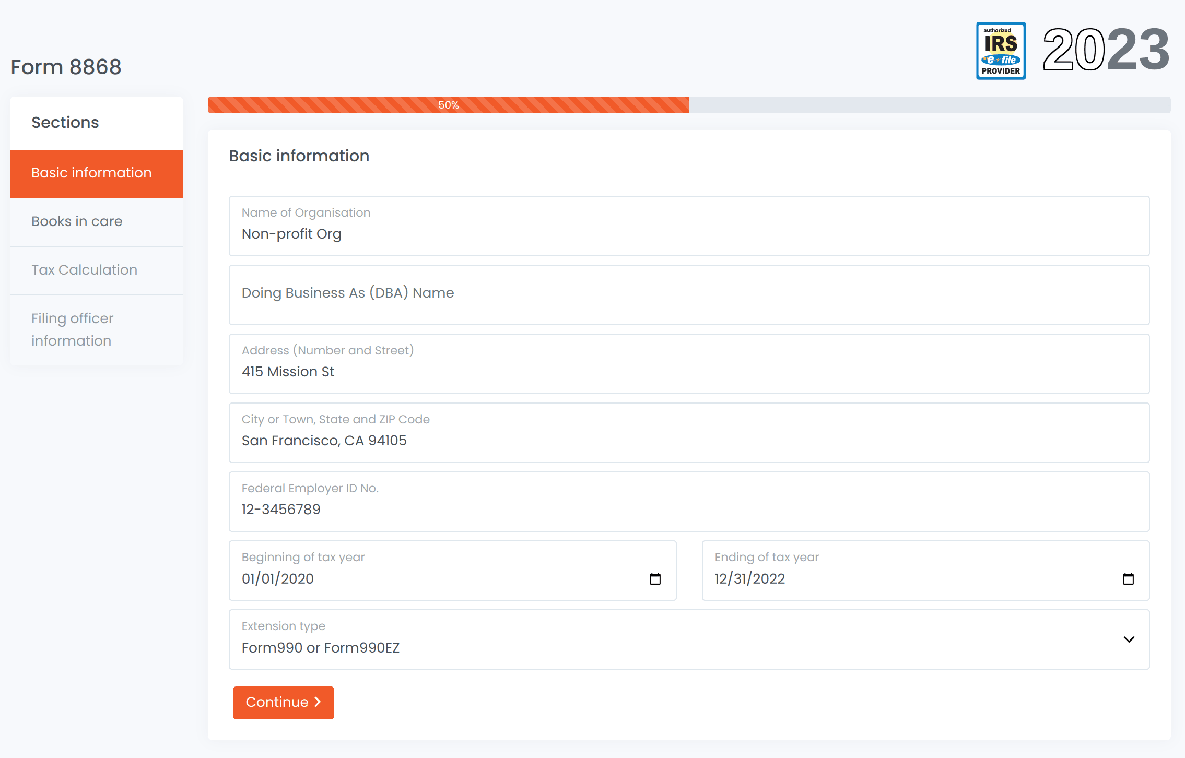
Task: Click the 50% progress bar
Action: (x=689, y=105)
